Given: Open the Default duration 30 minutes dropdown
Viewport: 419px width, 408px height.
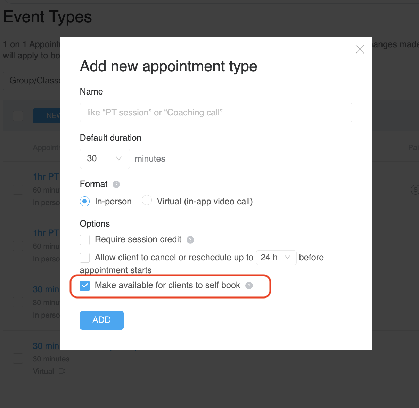Looking at the screenshot, I should click(x=105, y=159).
